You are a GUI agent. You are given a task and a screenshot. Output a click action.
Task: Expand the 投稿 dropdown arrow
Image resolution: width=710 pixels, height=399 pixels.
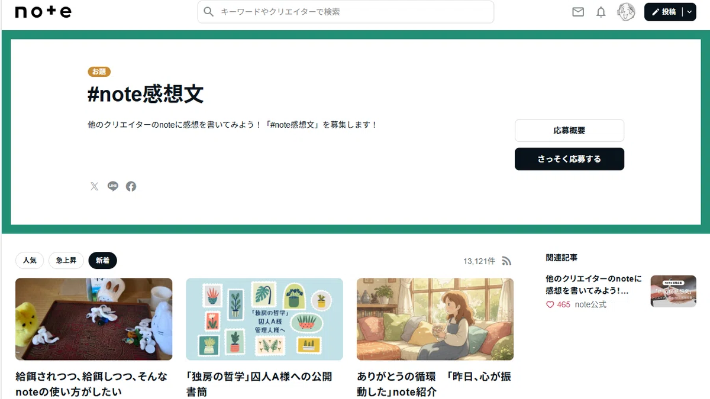click(689, 12)
